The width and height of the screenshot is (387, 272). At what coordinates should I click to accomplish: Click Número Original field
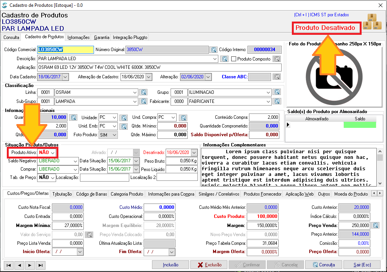pos(167,50)
